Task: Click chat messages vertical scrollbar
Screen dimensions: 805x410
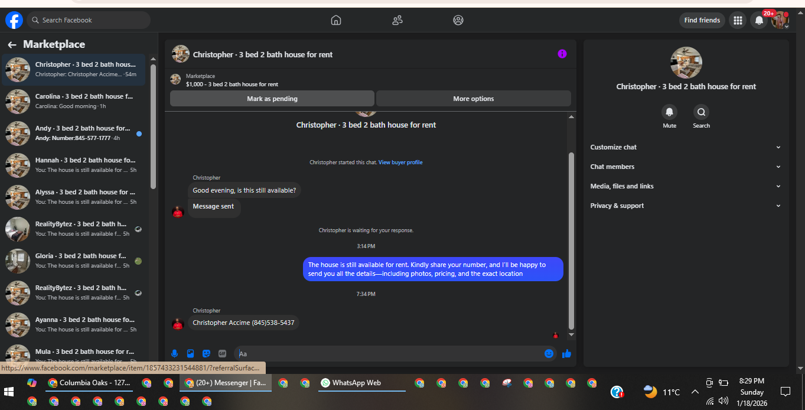Action: pyautogui.click(x=571, y=241)
